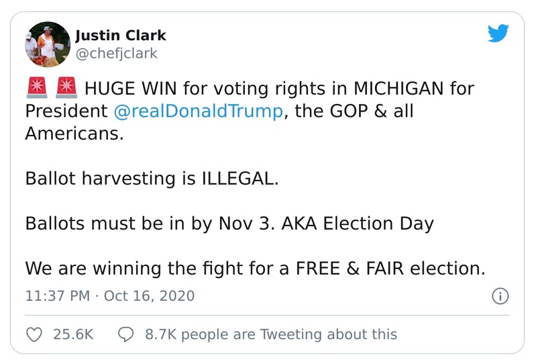The width and height of the screenshot is (536, 364).
Task: Click the Justin Clark display name
Action: 121,35
